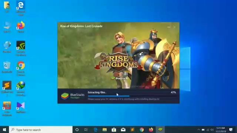The width and height of the screenshot is (237, 133).
Task: Open the NVIDIA GeForce Experience shortcut
Action: (21, 48)
